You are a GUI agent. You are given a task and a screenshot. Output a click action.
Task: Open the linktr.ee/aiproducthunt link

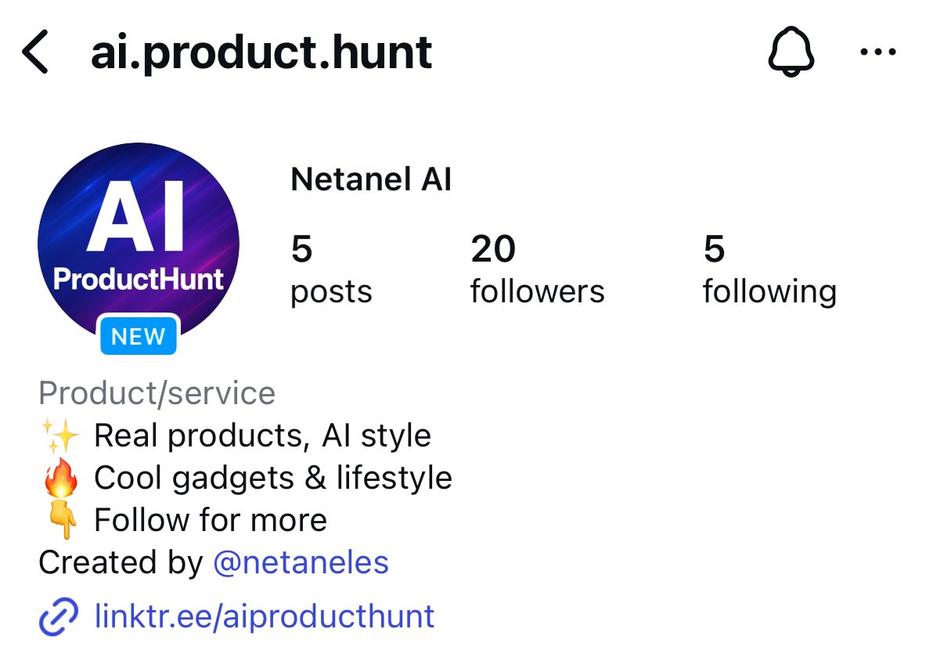click(264, 616)
